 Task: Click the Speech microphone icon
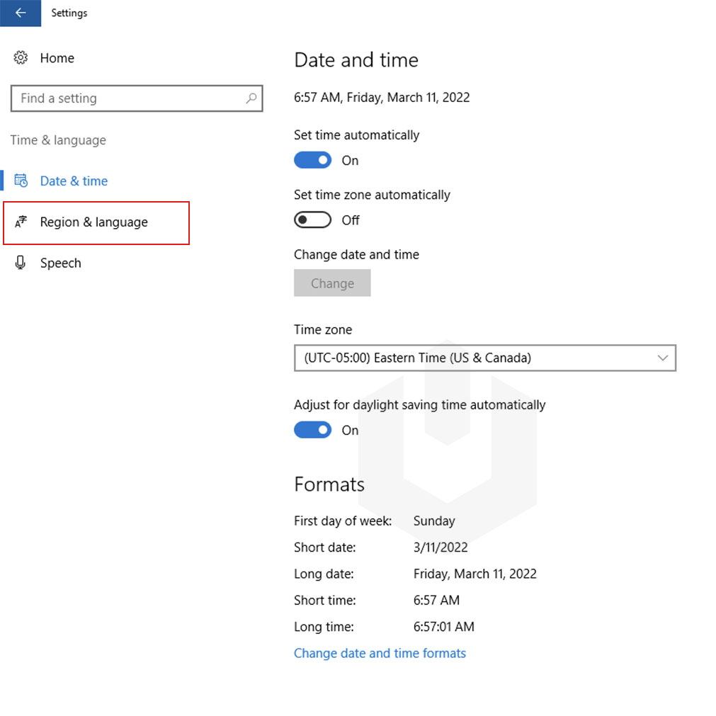(21, 263)
